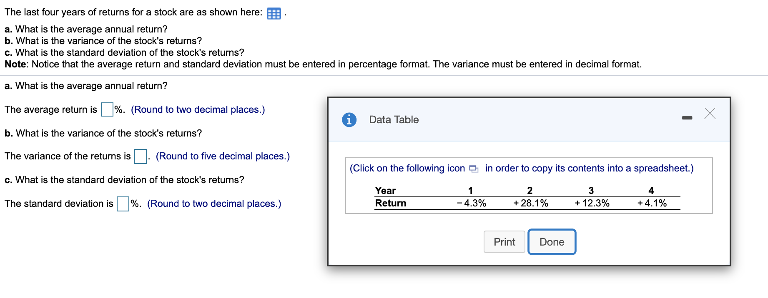
Task: Open the data table grid icon
Action: (x=274, y=14)
